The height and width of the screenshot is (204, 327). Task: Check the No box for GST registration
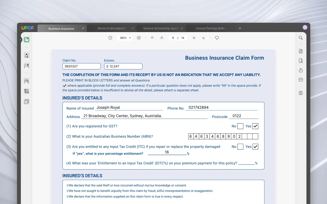[240, 126]
